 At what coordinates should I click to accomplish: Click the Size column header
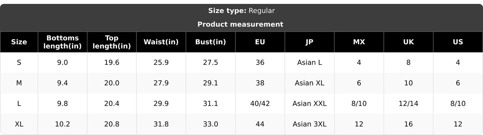[x=19, y=42]
